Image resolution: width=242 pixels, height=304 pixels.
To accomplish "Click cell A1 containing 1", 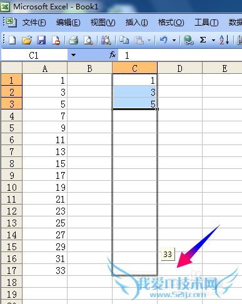I will click(x=45, y=80).
